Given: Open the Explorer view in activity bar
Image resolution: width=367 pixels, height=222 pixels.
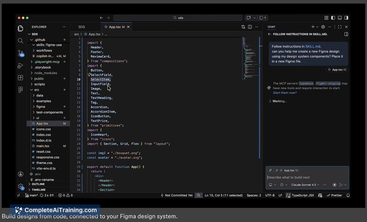Looking at the screenshot, I should 20,28.
